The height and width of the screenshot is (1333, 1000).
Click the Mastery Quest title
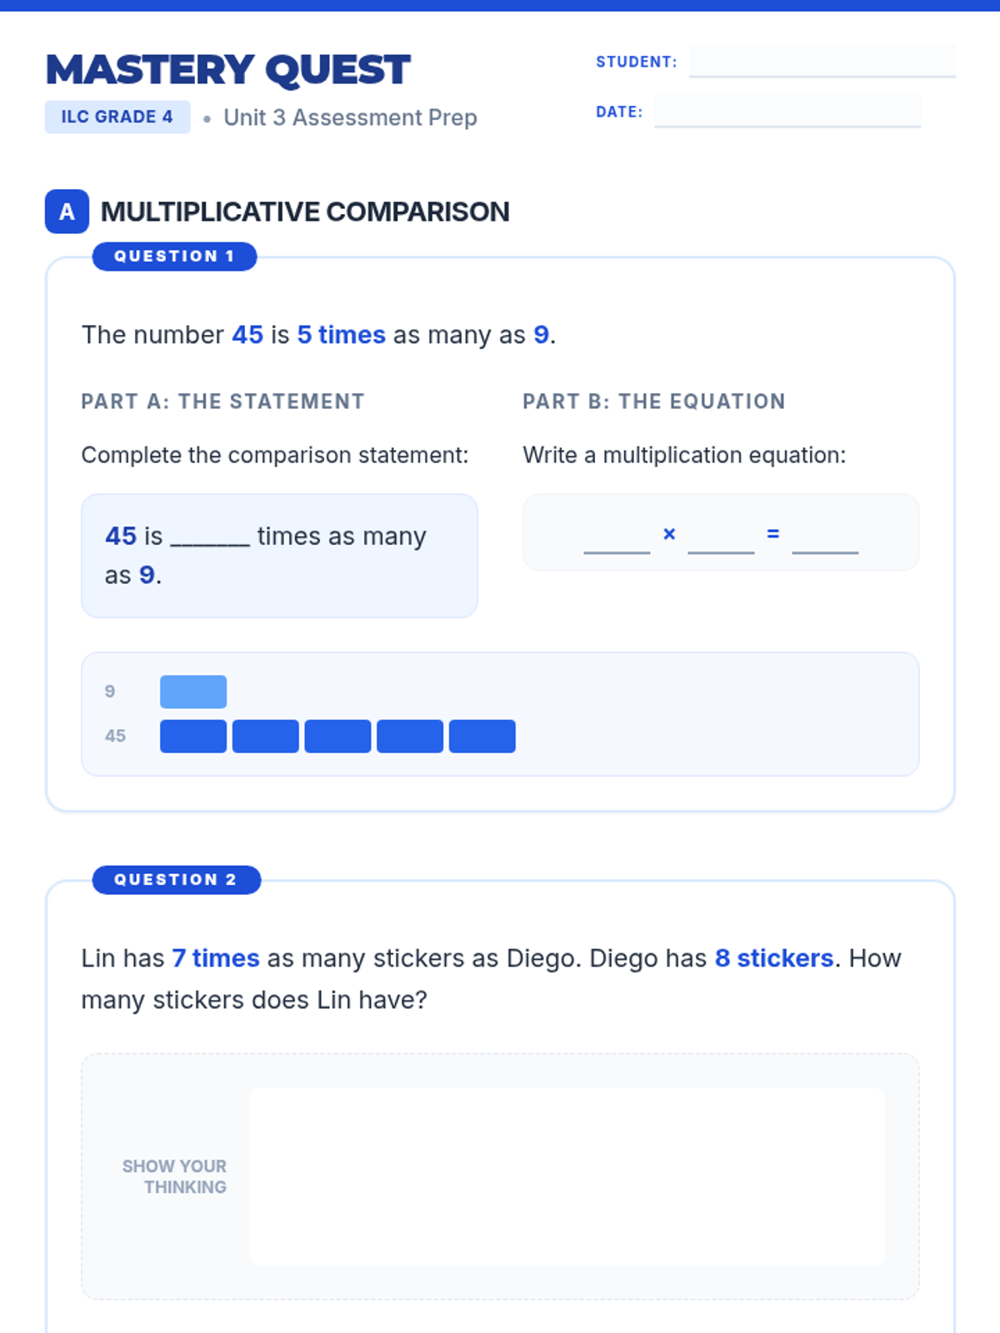(x=228, y=70)
